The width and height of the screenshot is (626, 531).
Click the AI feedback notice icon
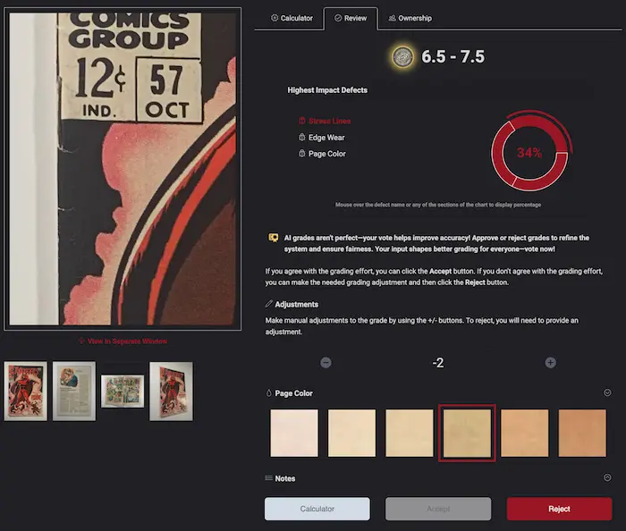273,238
